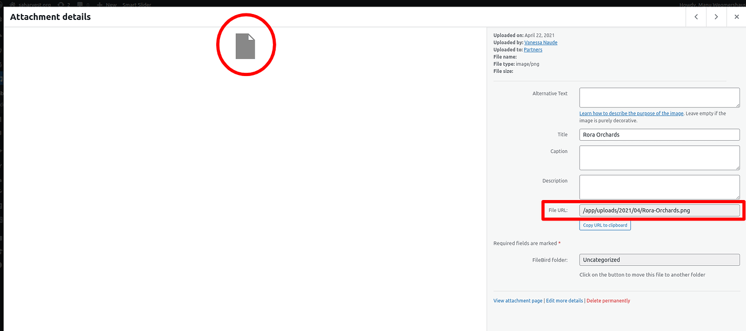Go to the previous attachment arrow
The width and height of the screenshot is (746, 331).
coord(696,17)
